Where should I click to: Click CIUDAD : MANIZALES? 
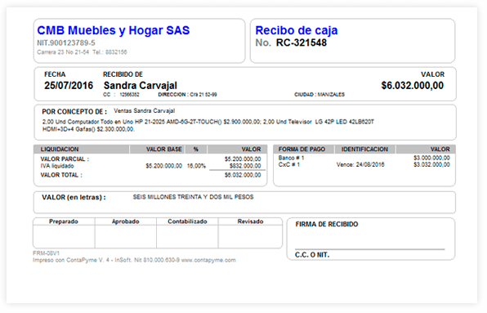[x=319, y=95]
